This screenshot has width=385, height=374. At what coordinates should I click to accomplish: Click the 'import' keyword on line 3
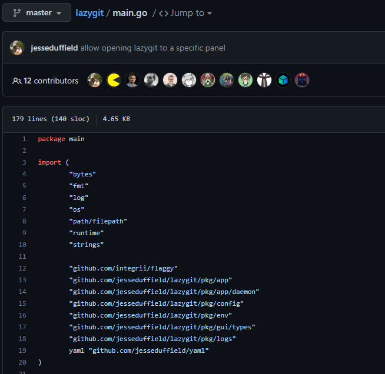click(49, 162)
